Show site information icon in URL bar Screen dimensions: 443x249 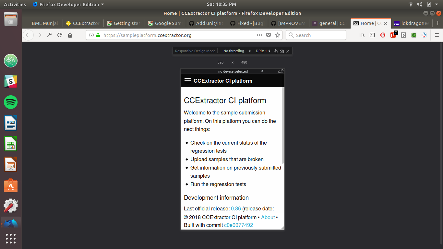coord(91,35)
